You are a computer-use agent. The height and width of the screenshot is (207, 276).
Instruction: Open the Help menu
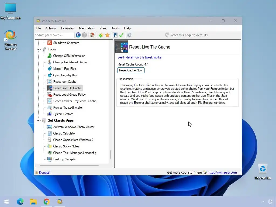127,28
